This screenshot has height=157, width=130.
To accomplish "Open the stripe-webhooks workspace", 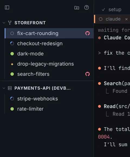I will click(x=49, y=99).
